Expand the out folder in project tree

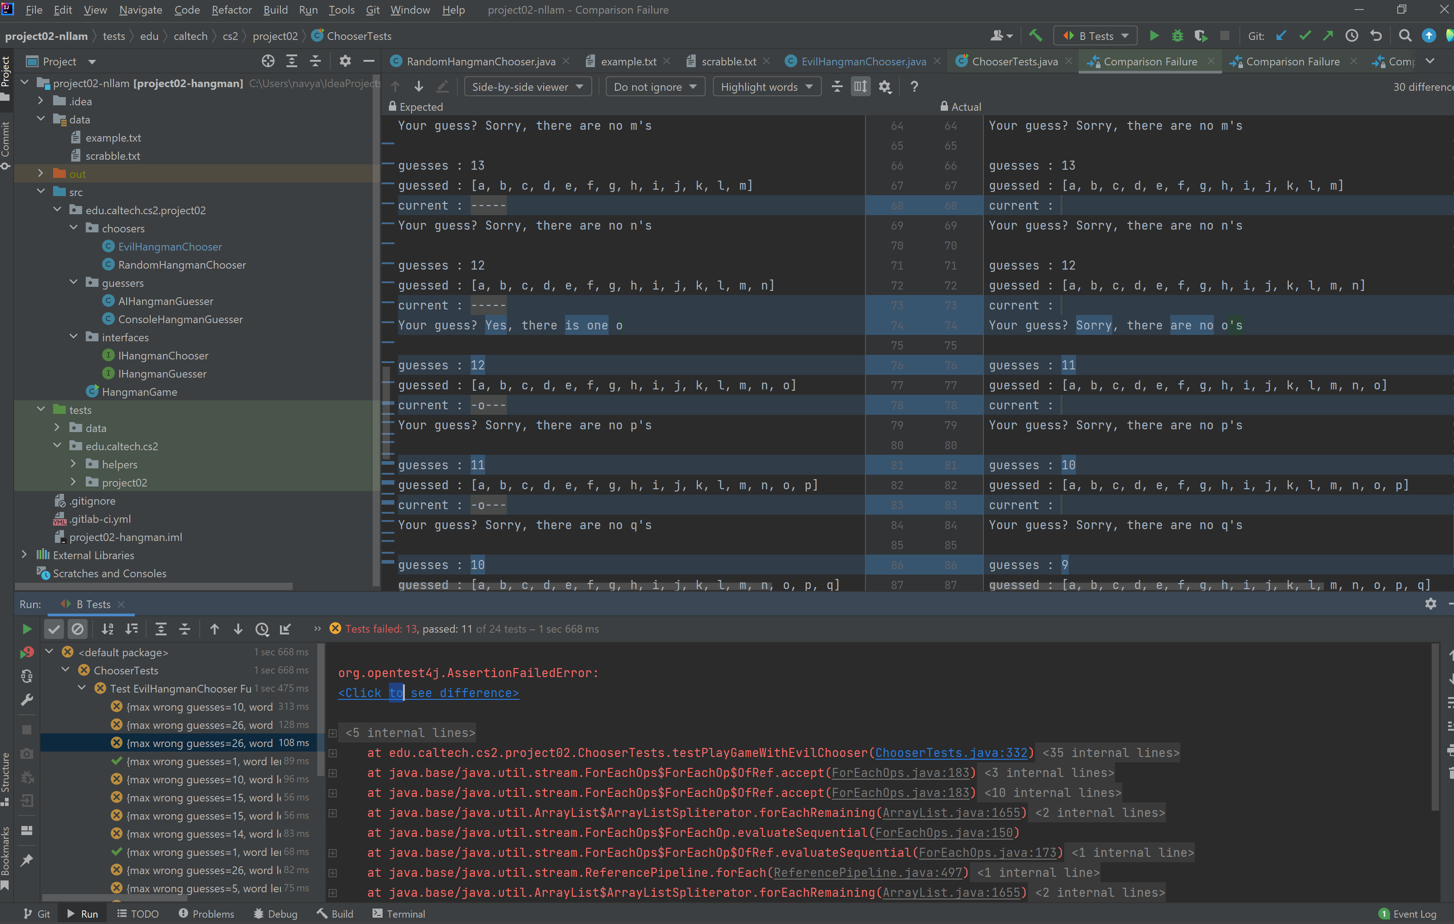coord(41,174)
